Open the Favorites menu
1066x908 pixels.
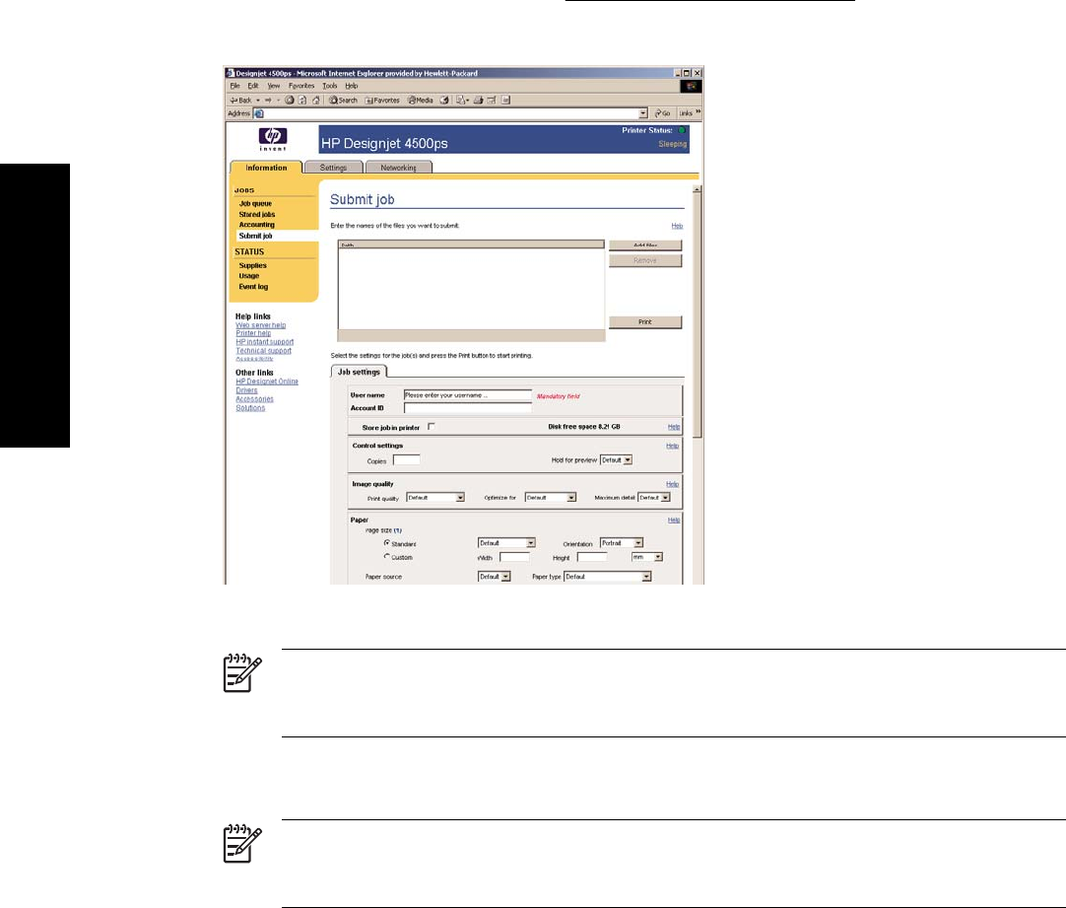point(301,86)
